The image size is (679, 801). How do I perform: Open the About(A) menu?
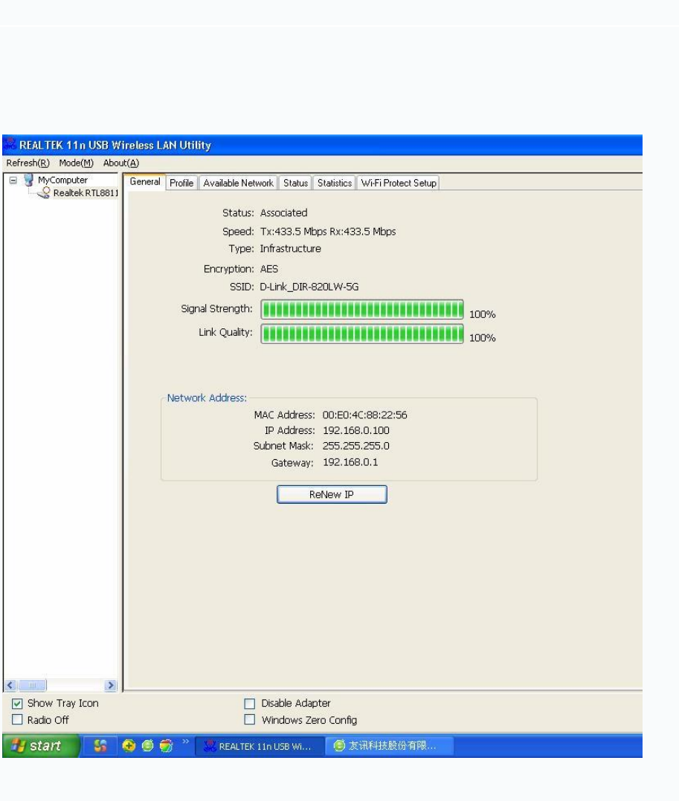[x=121, y=163]
